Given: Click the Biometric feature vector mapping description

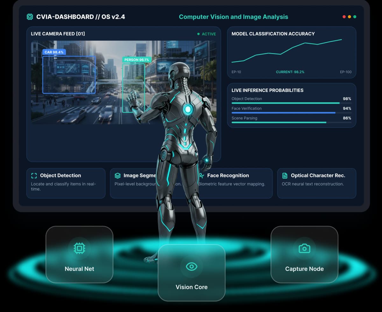Looking at the screenshot, I should [231, 184].
